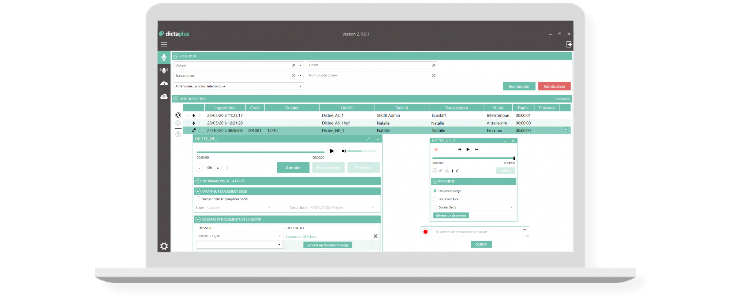Click fast-forward in DICTEE_NP_12 player
Image resolution: width=732 pixels, height=301 pixels.
click(477, 150)
